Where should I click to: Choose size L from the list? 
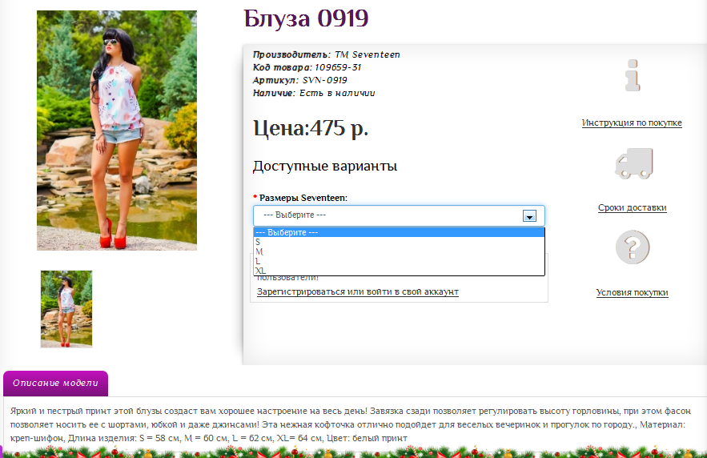(399, 261)
